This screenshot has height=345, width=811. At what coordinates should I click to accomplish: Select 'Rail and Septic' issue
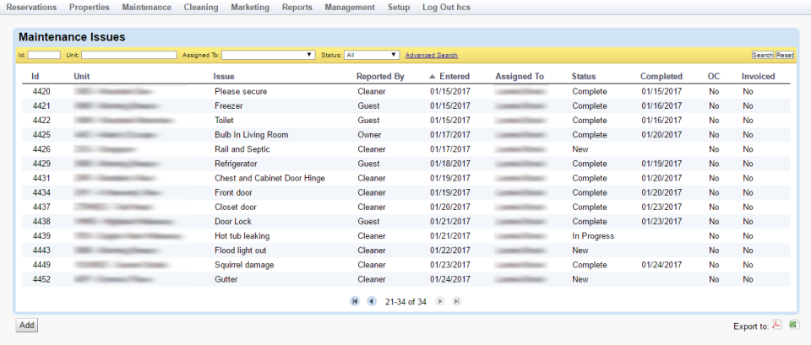coord(242,149)
